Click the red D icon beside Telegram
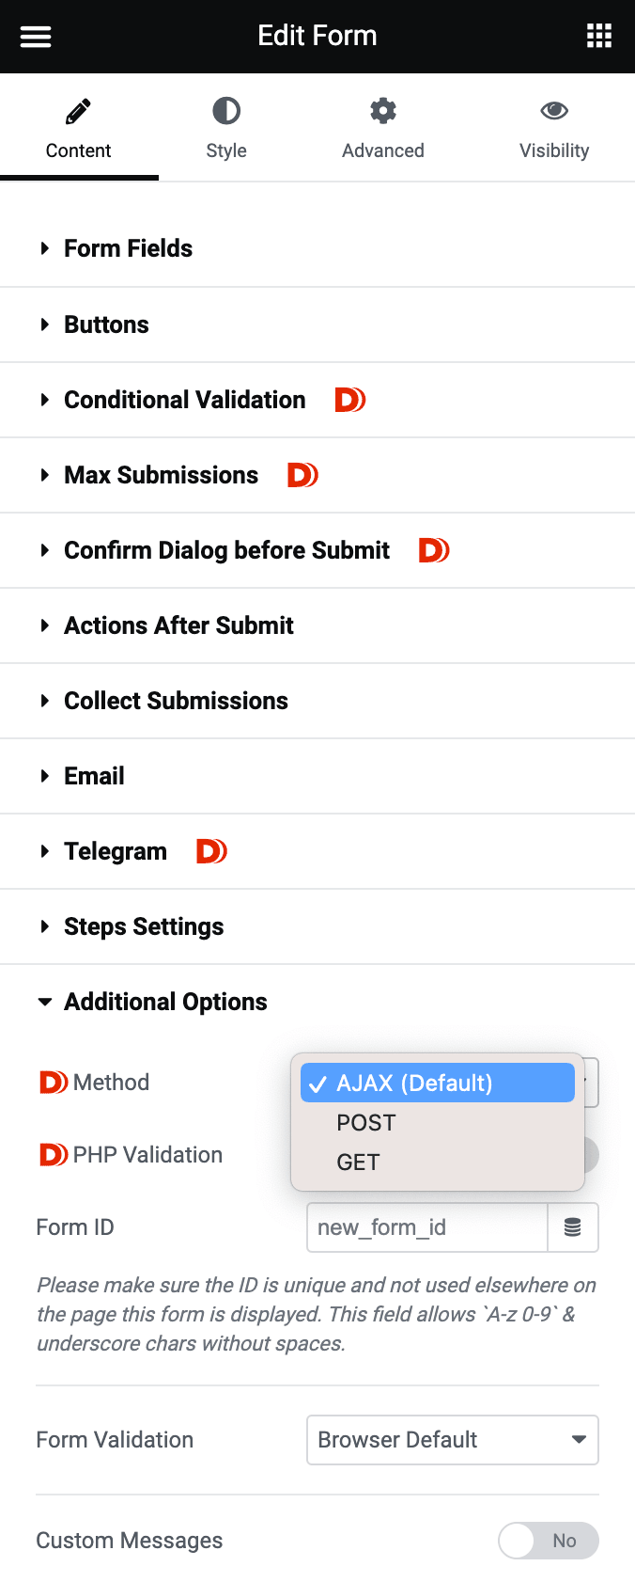The height and width of the screenshot is (1582, 635). point(211,851)
